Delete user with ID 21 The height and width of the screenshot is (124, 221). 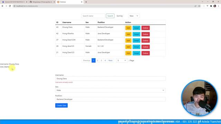pyautogui.click(x=146, y=53)
